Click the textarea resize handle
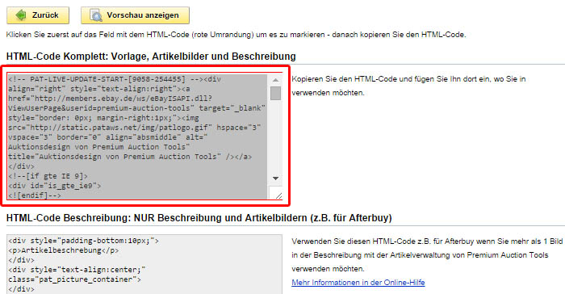565x294 pixels. point(278,195)
